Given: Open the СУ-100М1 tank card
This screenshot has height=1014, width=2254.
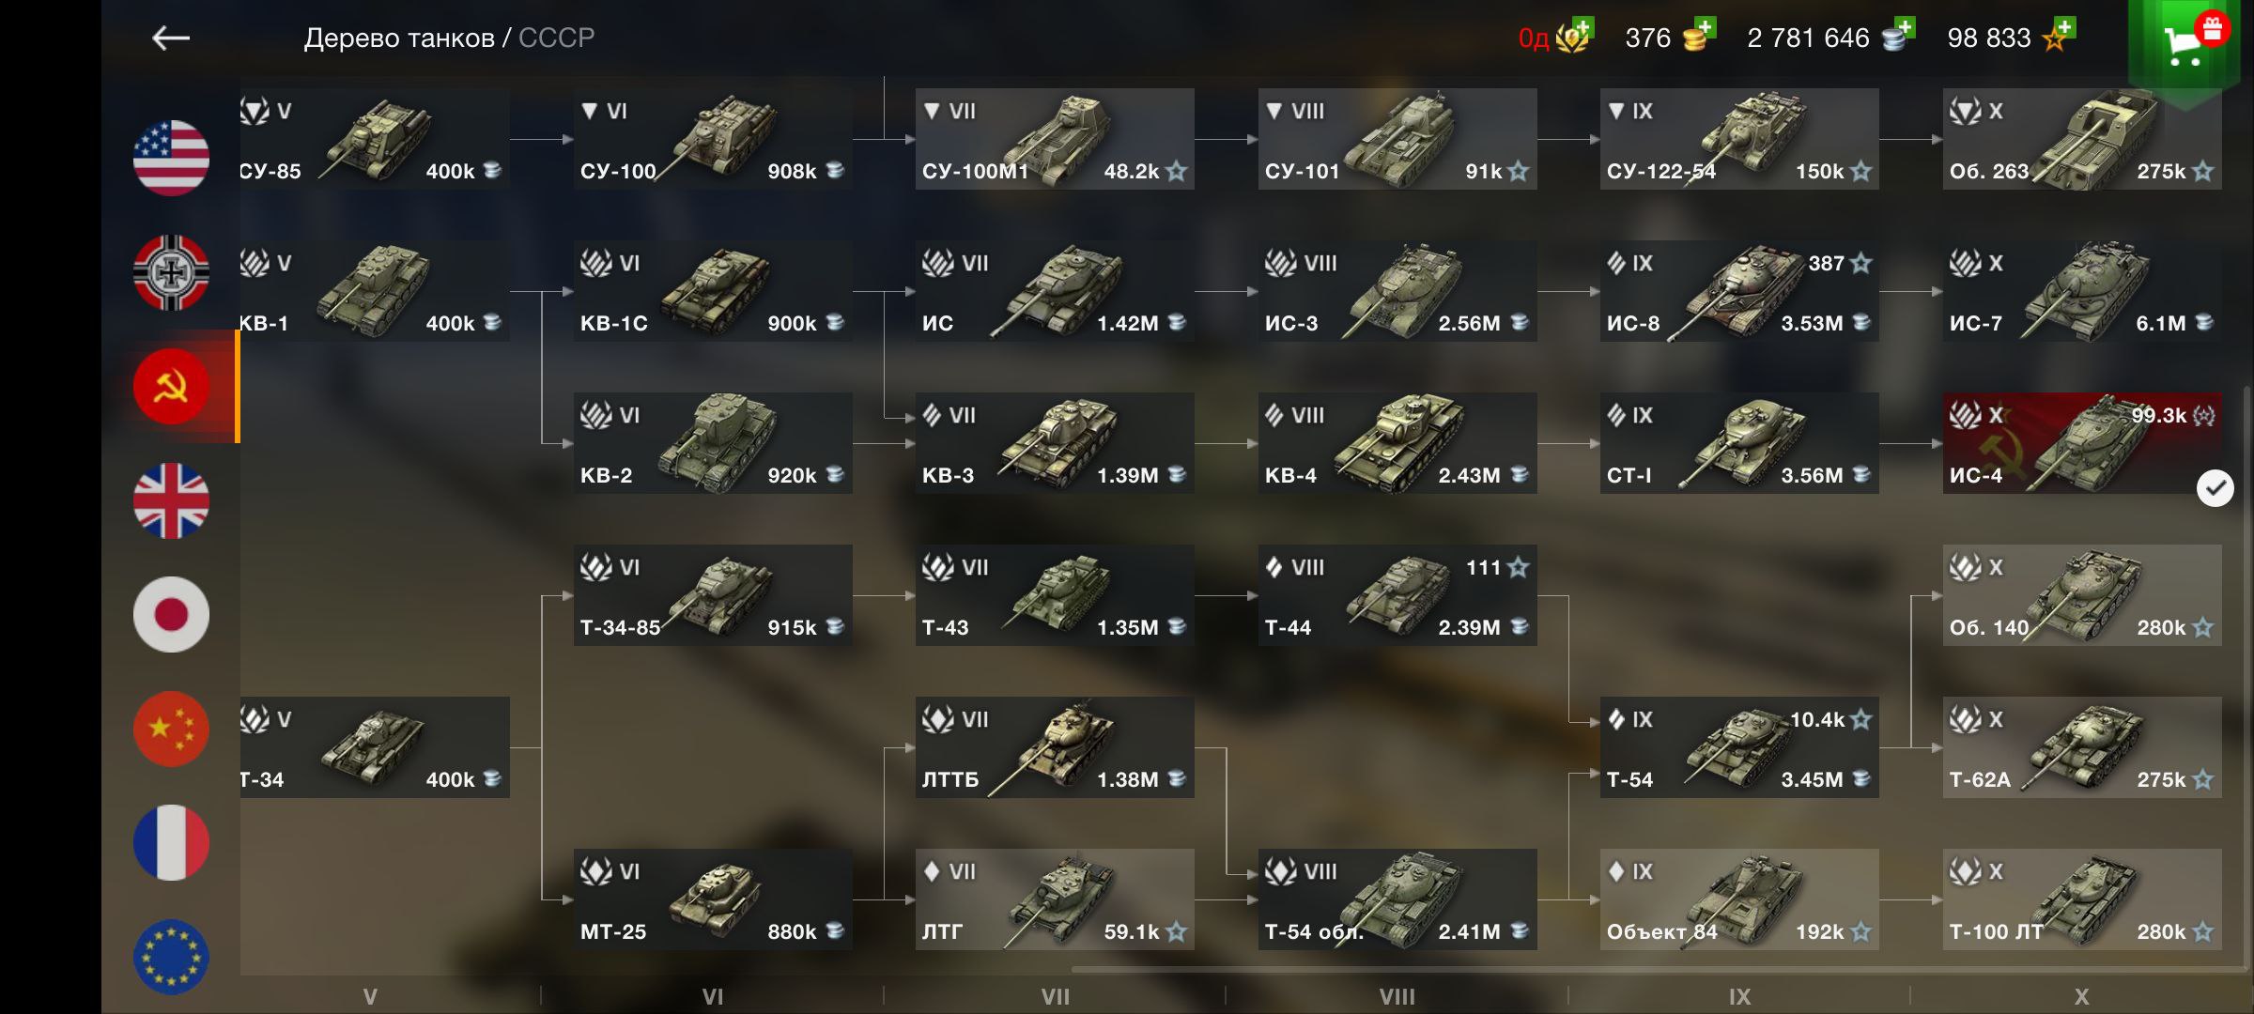Looking at the screenshot, I should pos(1055,139).
